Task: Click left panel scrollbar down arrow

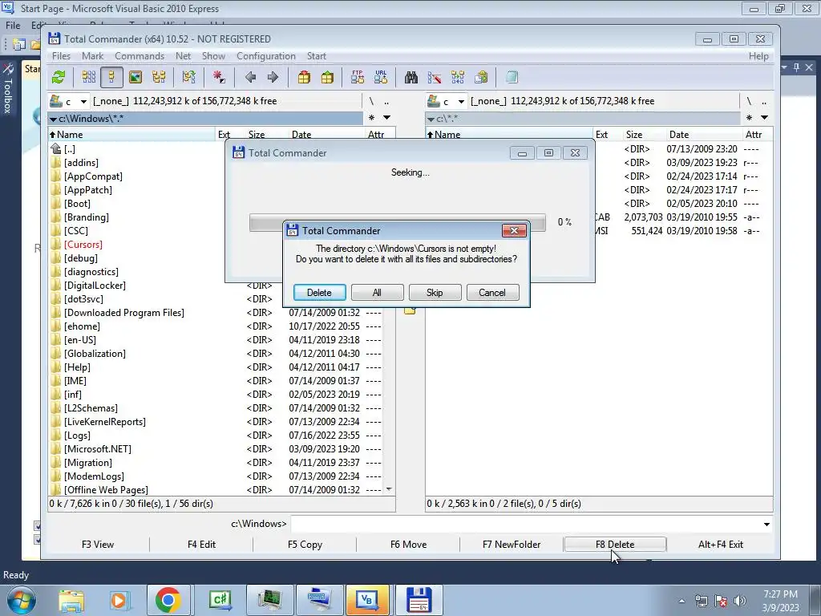Action: (x=389, y=489)
